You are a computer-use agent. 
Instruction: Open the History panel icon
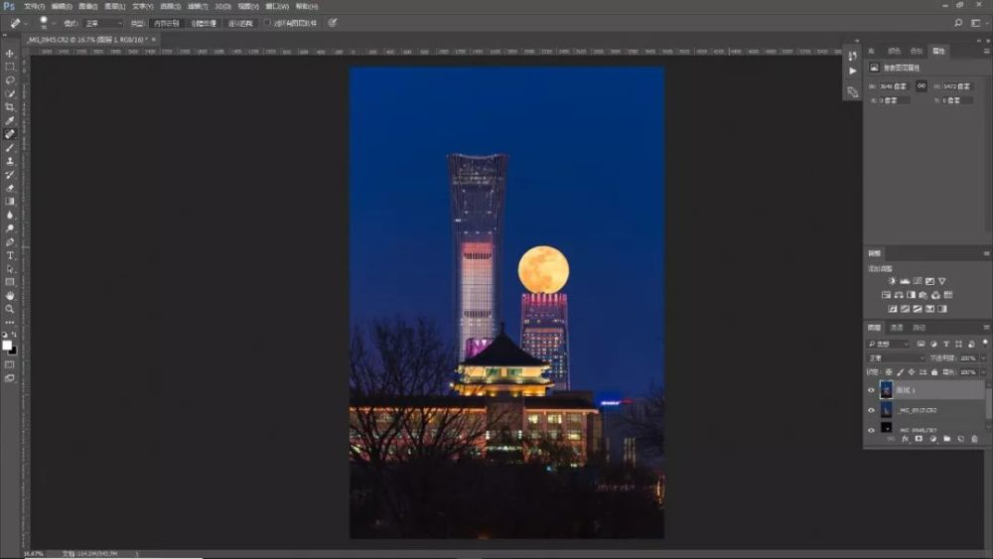tap(852, 56)
